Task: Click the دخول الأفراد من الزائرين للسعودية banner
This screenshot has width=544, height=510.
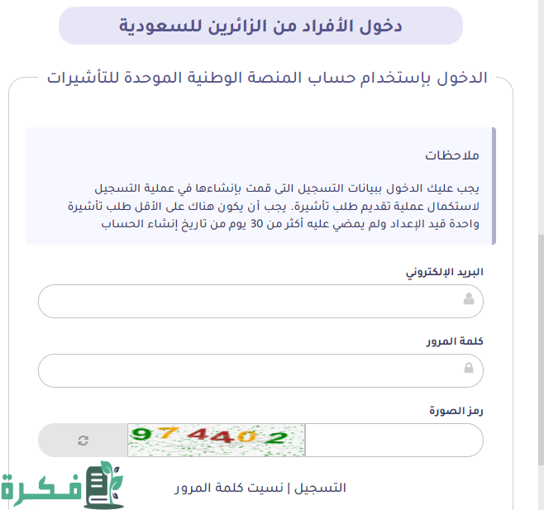Action: 260,26
